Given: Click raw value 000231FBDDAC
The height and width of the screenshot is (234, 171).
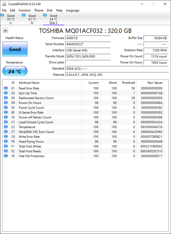Looking at the screenshot, I should pyautogui.click(x=152, y=146).
